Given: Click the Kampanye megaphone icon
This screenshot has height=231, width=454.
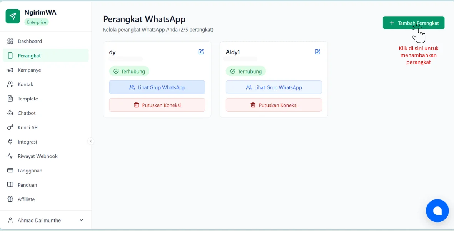Looking at the screenshot, I should [10, 70].
